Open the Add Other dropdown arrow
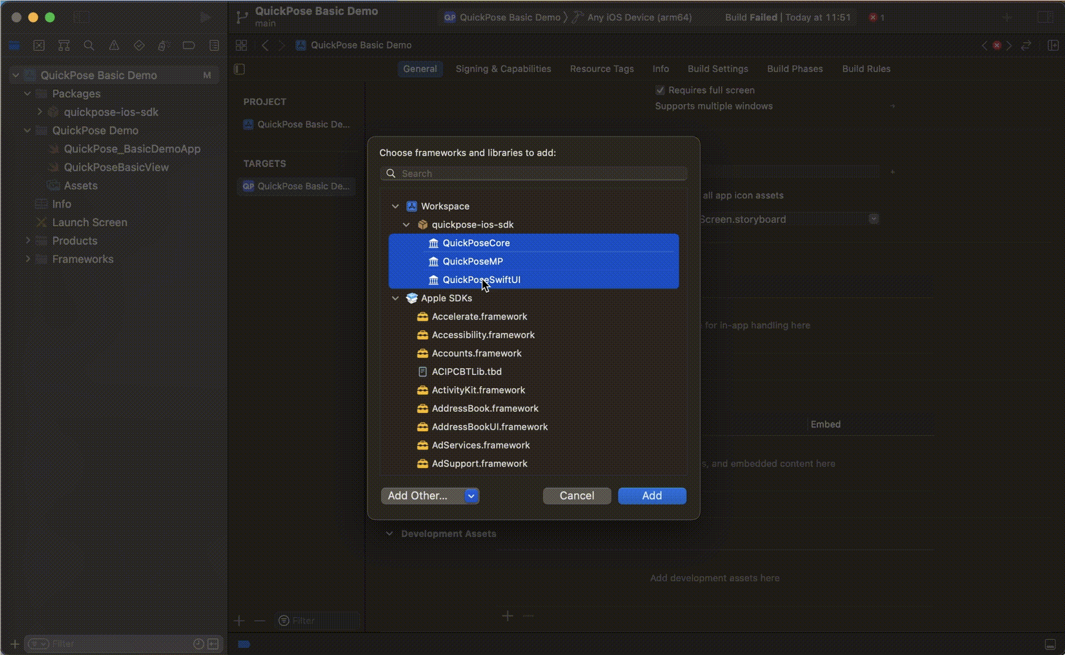Screen dimensions: 1065x655 471,496
